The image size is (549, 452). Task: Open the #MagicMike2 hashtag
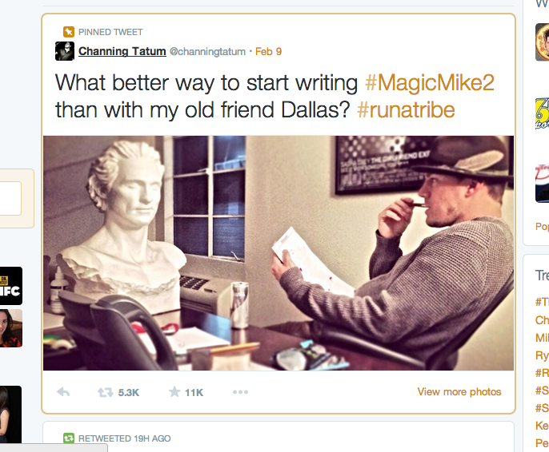pyautogui.click(x=429, y=83)
